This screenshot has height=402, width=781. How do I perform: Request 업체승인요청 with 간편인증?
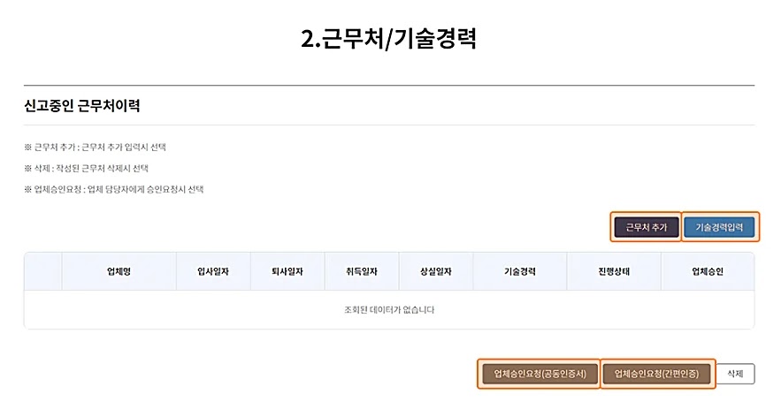click(x=656, y=374)
